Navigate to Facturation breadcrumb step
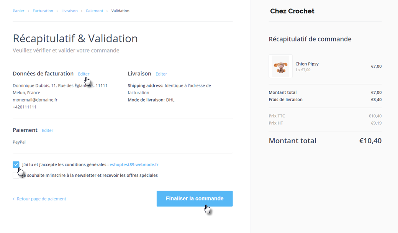The image size is (398, 233). 43,11
